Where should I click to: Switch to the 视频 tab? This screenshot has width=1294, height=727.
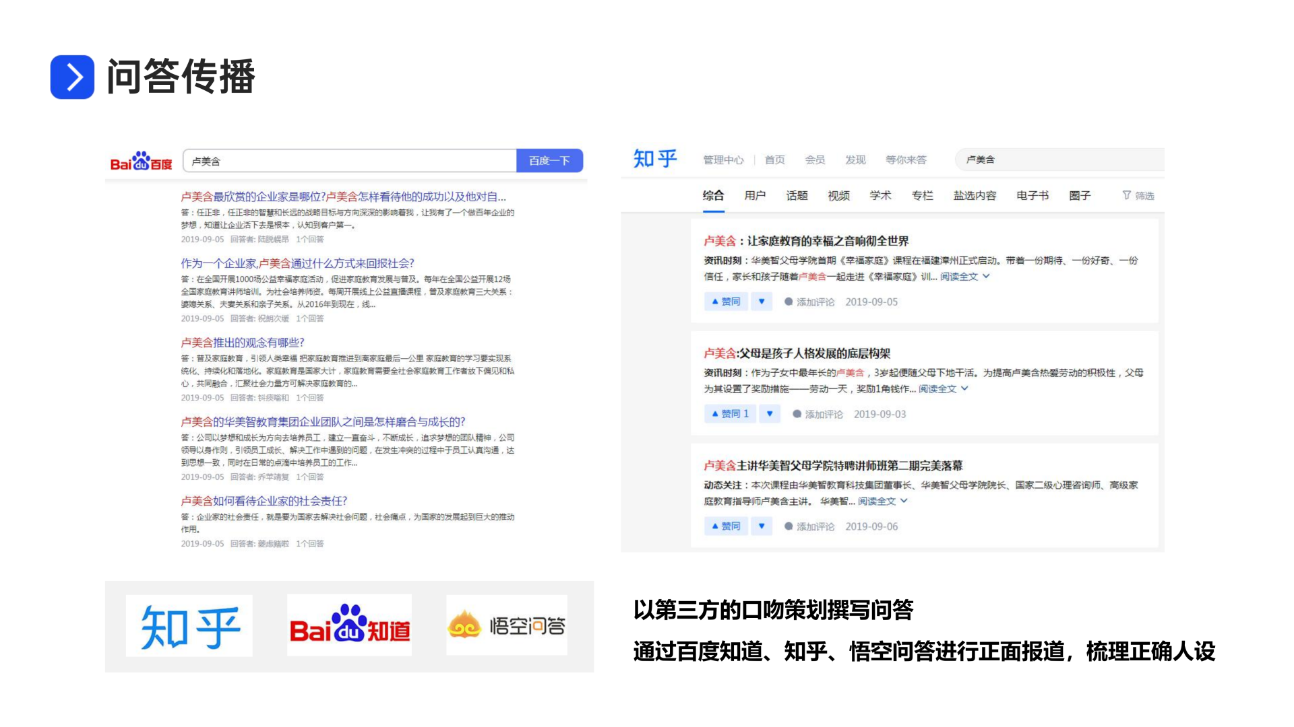[838, 196]
